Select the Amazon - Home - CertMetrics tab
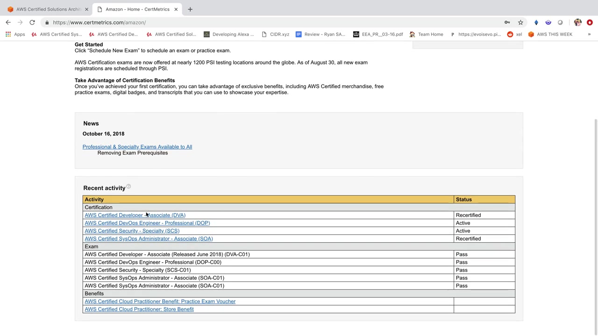598x336 pixels. tap(137, 9)
